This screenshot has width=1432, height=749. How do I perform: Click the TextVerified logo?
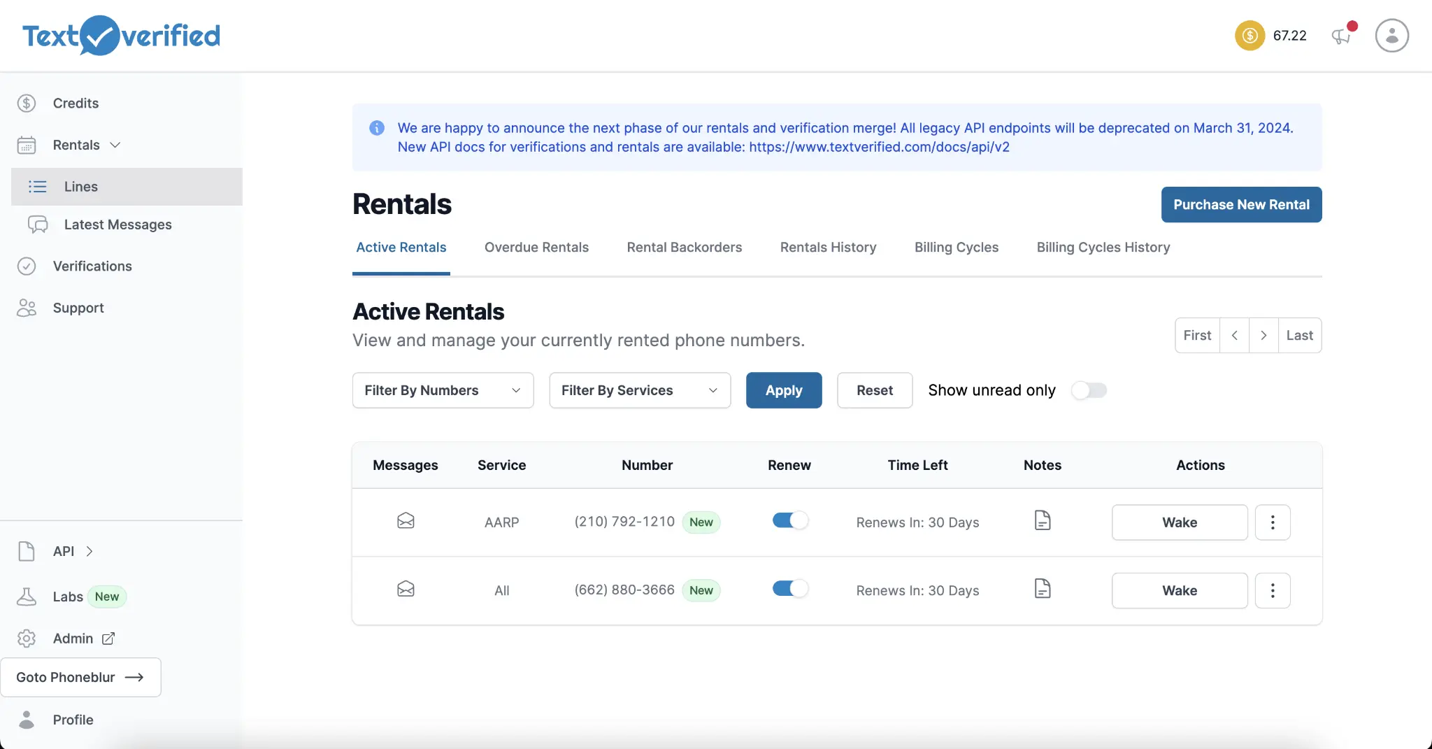tap(121, 35)
